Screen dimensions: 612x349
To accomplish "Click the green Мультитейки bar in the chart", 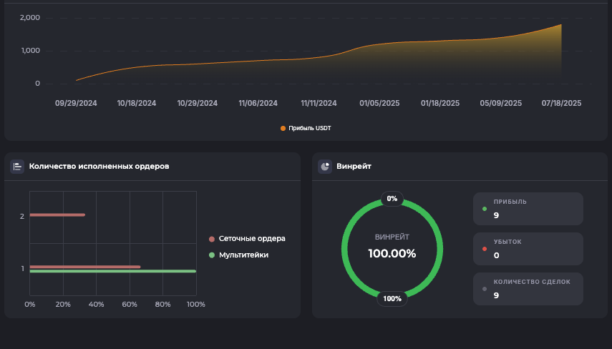I will pyautogui.click(x=112, y=271).
